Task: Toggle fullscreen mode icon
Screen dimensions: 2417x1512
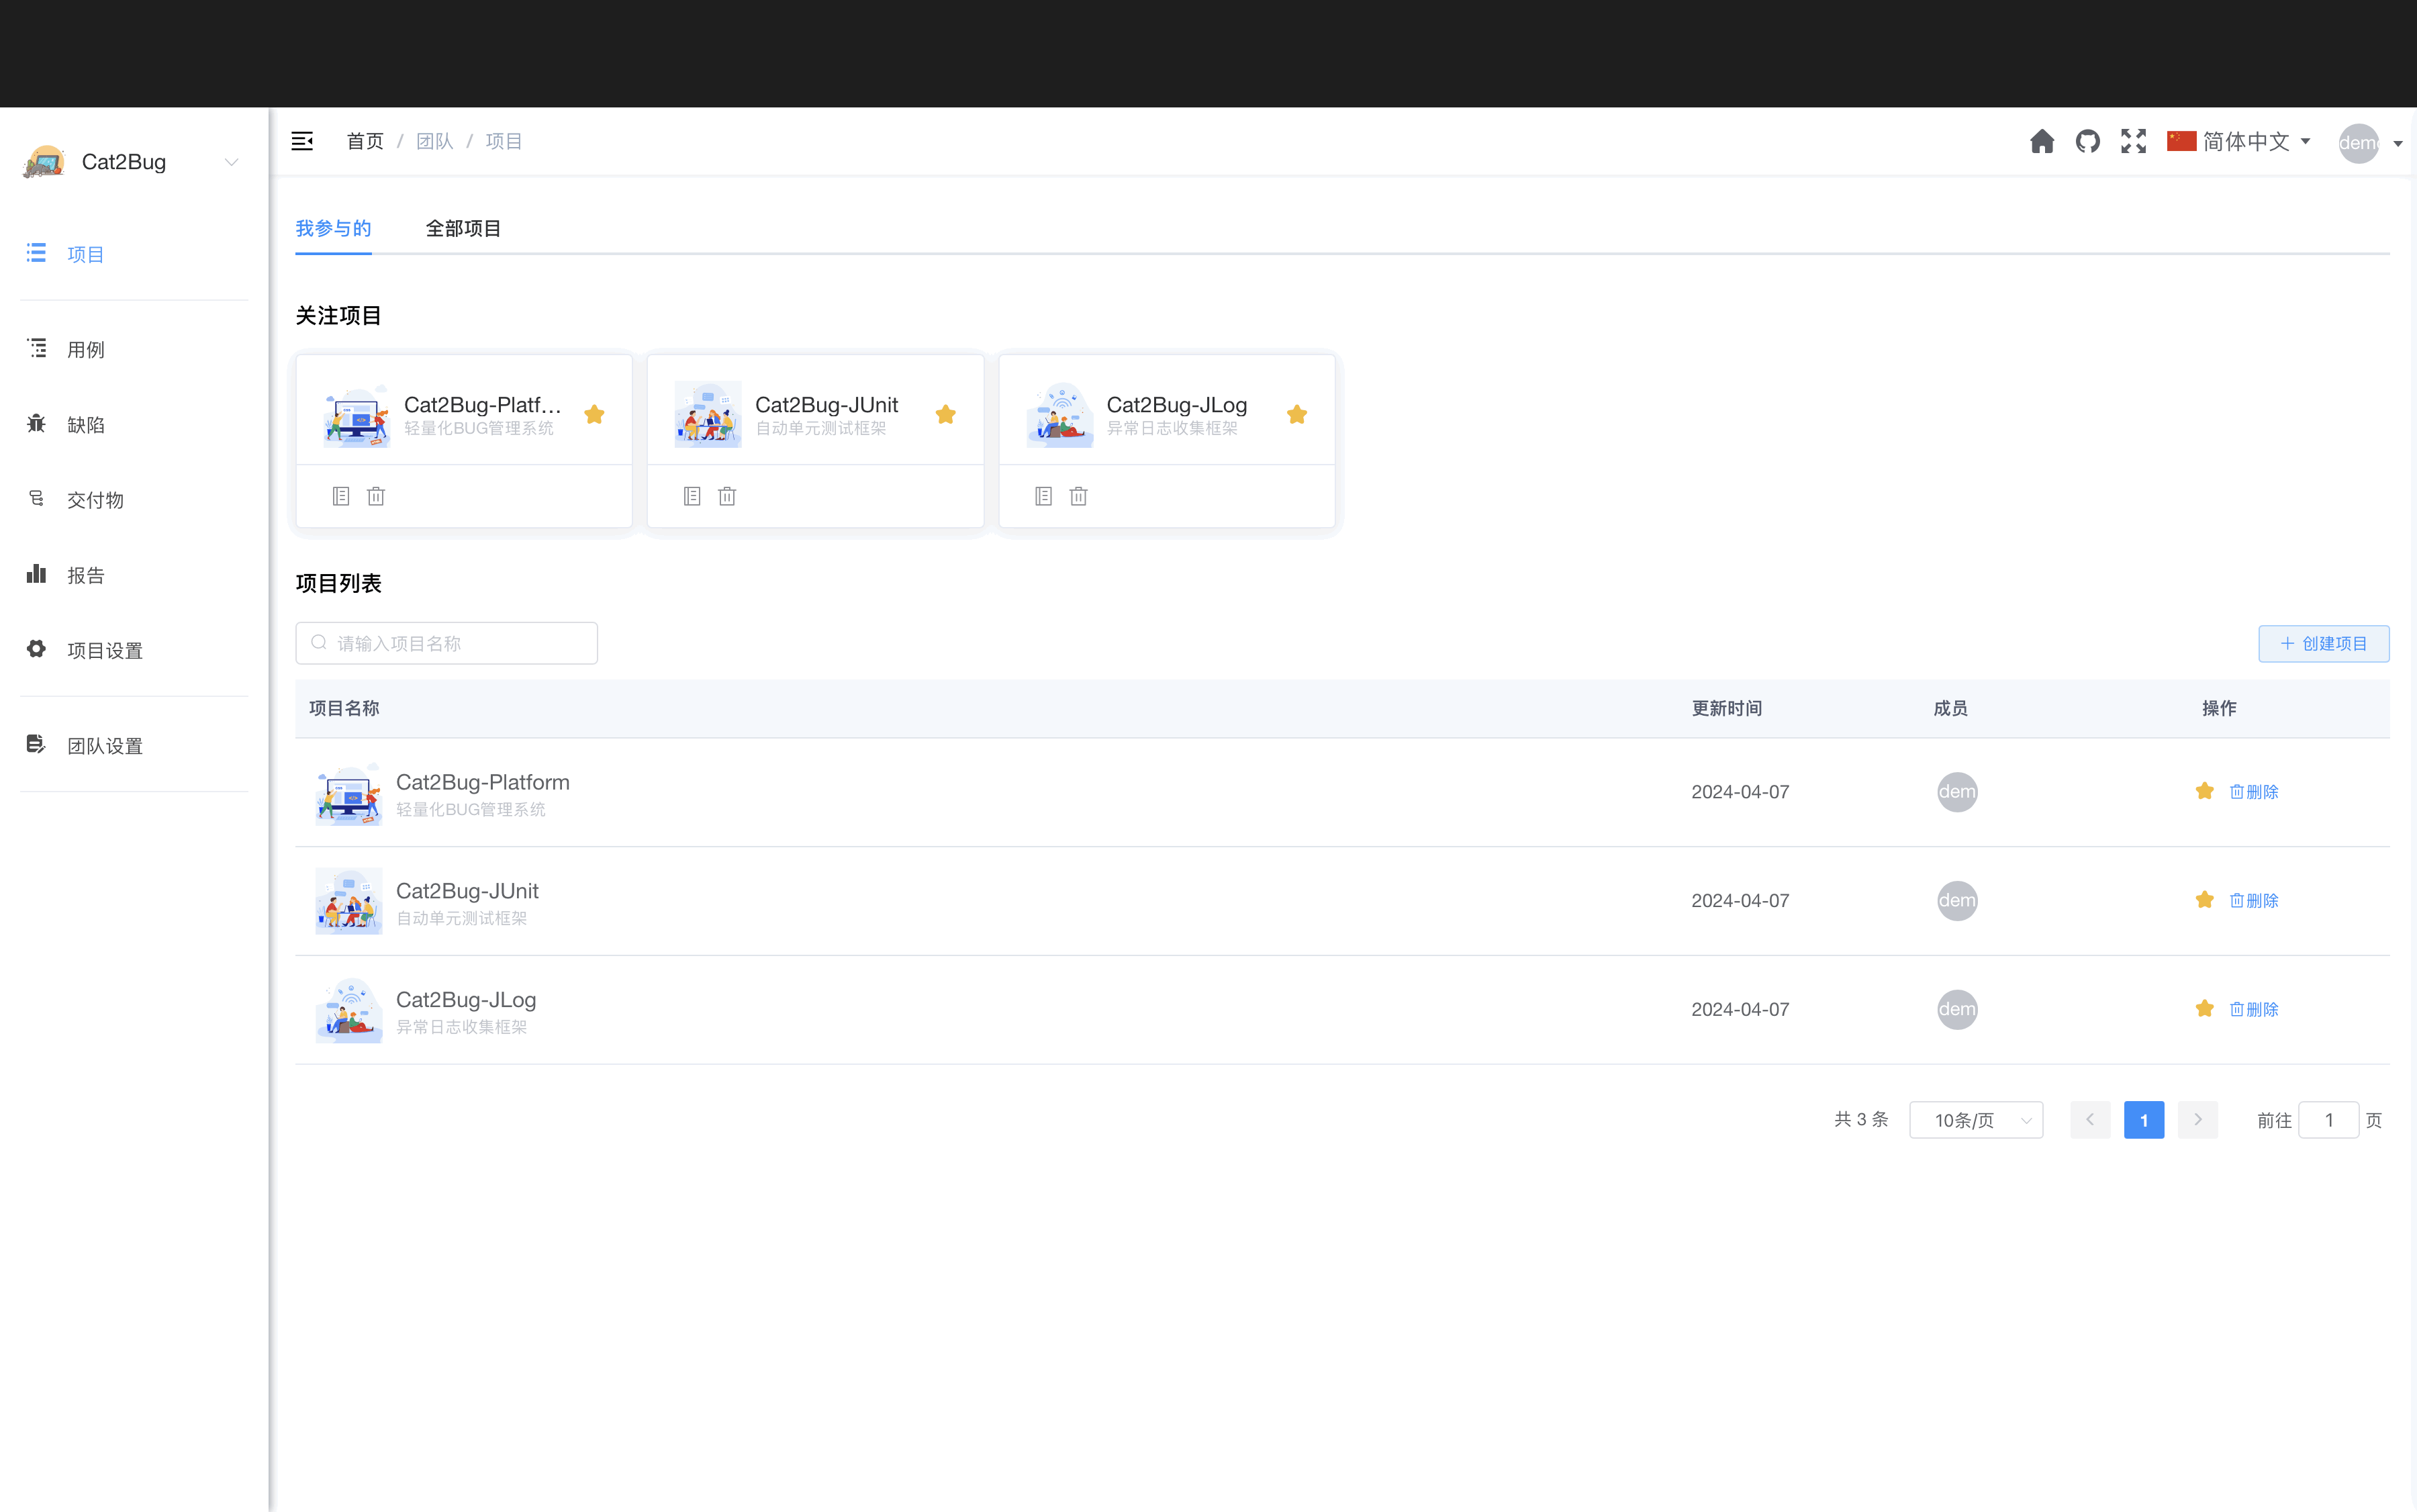Action: tap(2133, 141)
